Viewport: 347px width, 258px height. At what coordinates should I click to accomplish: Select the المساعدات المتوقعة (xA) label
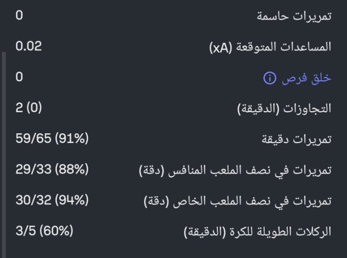pyautogui.click(x=270, y=47)
